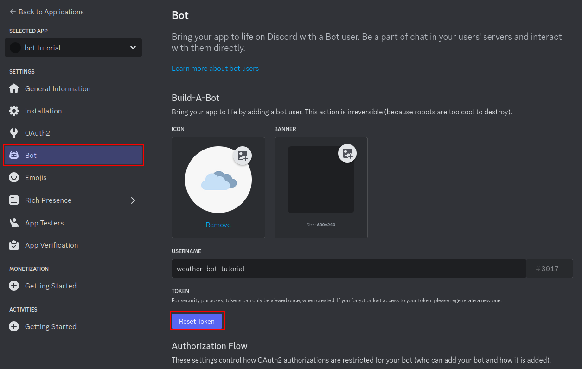Click the Authorization Flow heading
582x369 pixels.
coord(210,346)
